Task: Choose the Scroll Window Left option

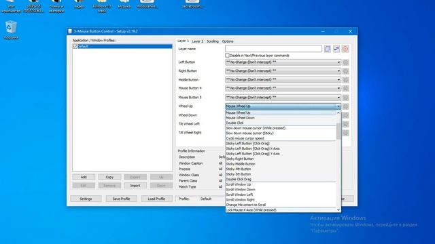Action: [281, 195]
